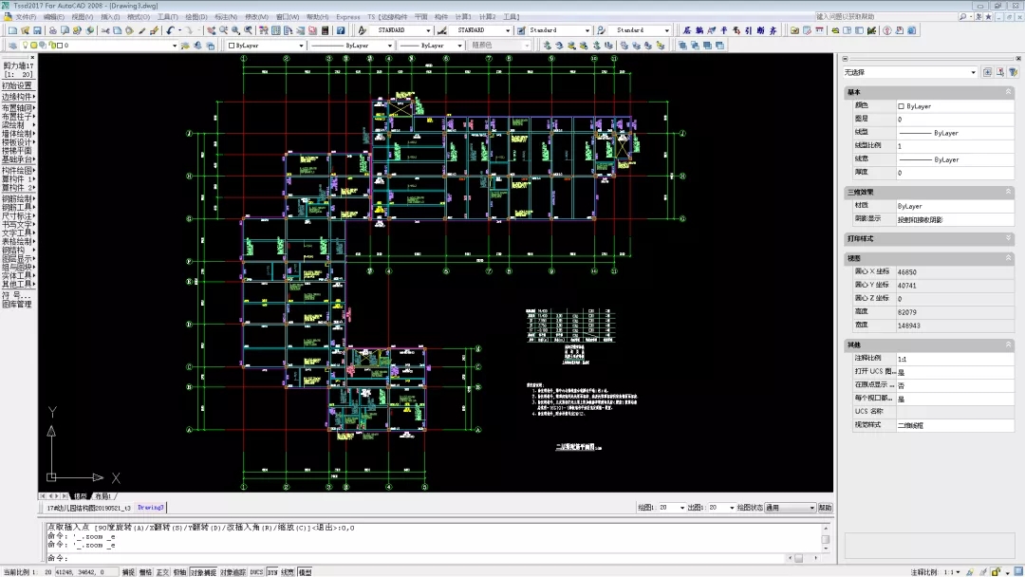Click the New drawing icon

coord(12,30)
